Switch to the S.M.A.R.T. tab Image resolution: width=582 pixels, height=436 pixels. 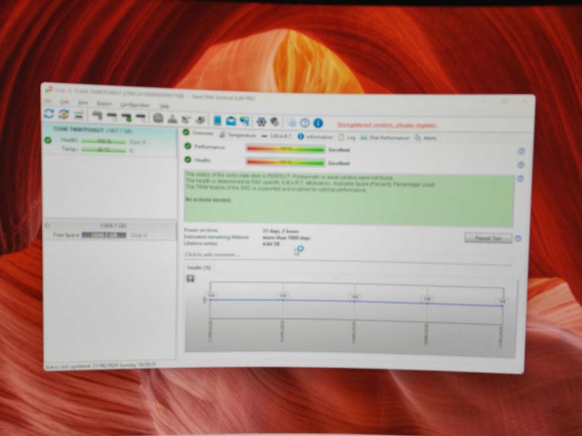click(x=276, y=136)
